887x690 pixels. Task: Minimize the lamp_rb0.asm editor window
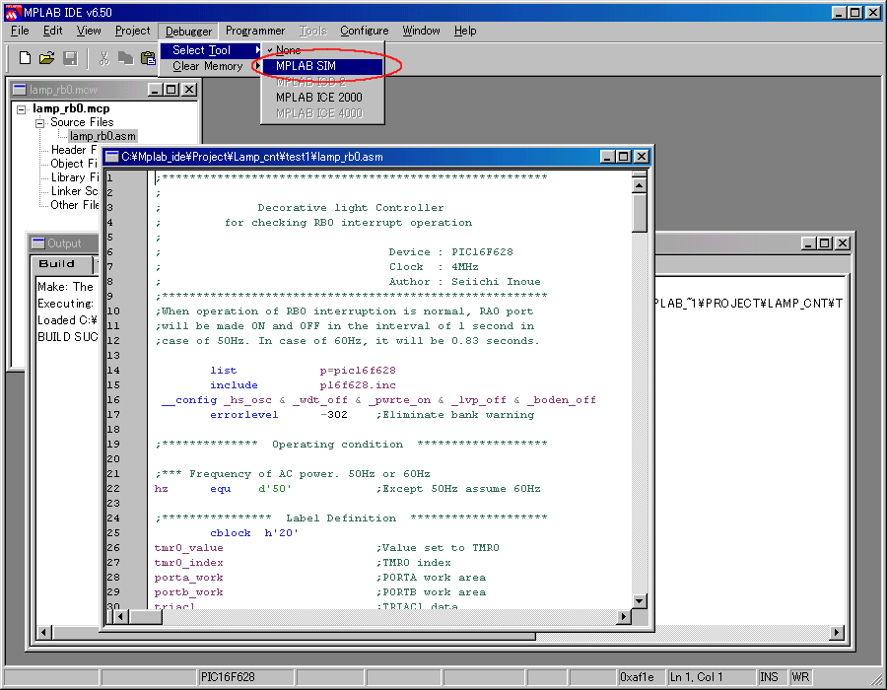pos(607,157)
